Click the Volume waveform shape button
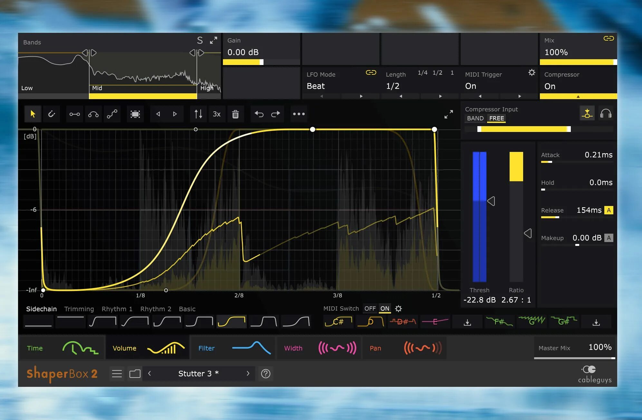This screenshot has height=420, width=642. coord(166,348)
